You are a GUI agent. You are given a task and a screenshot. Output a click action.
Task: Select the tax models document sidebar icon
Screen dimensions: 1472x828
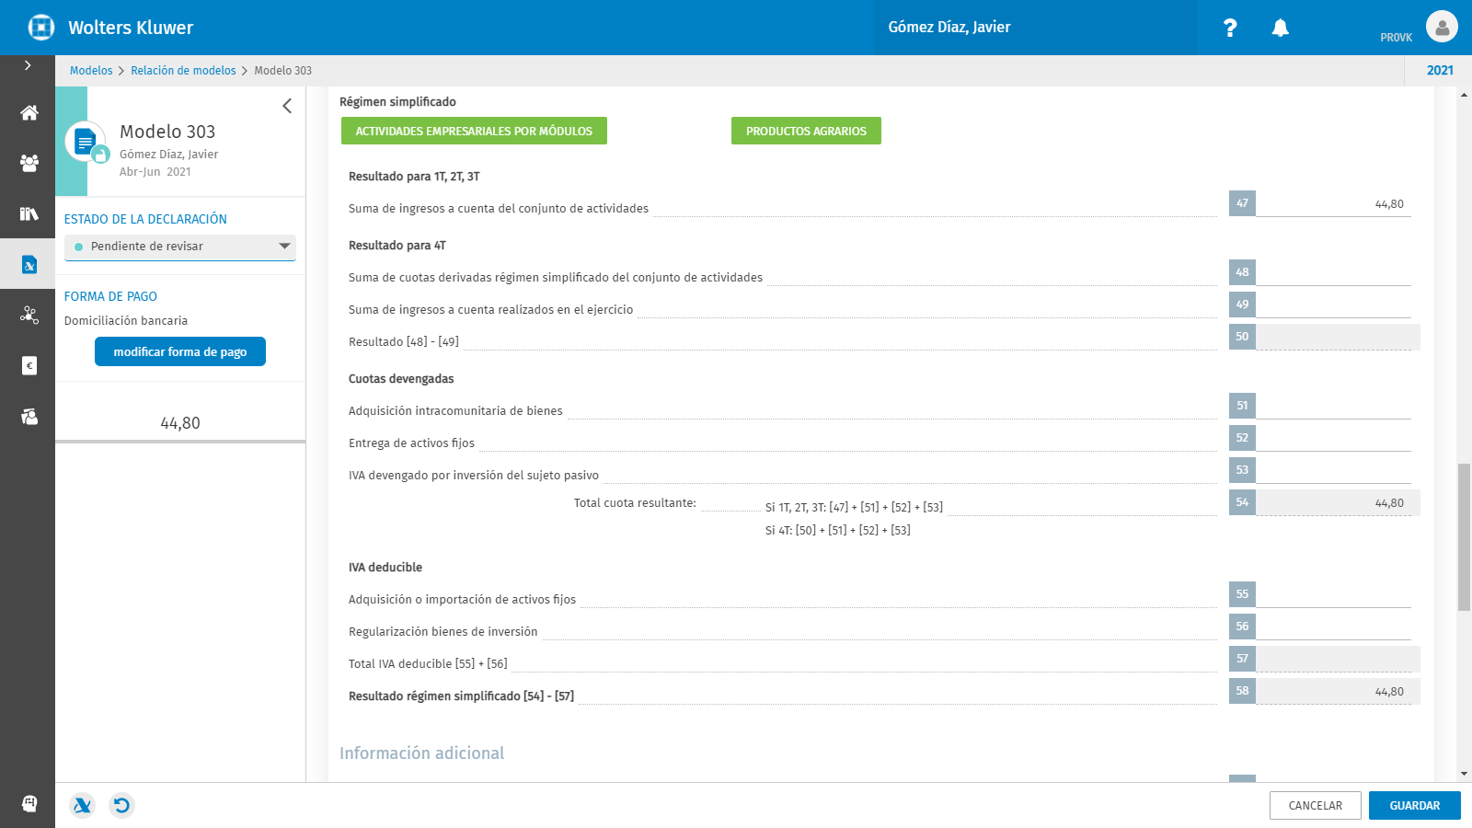pyautogui.click(x=29, y=265)
